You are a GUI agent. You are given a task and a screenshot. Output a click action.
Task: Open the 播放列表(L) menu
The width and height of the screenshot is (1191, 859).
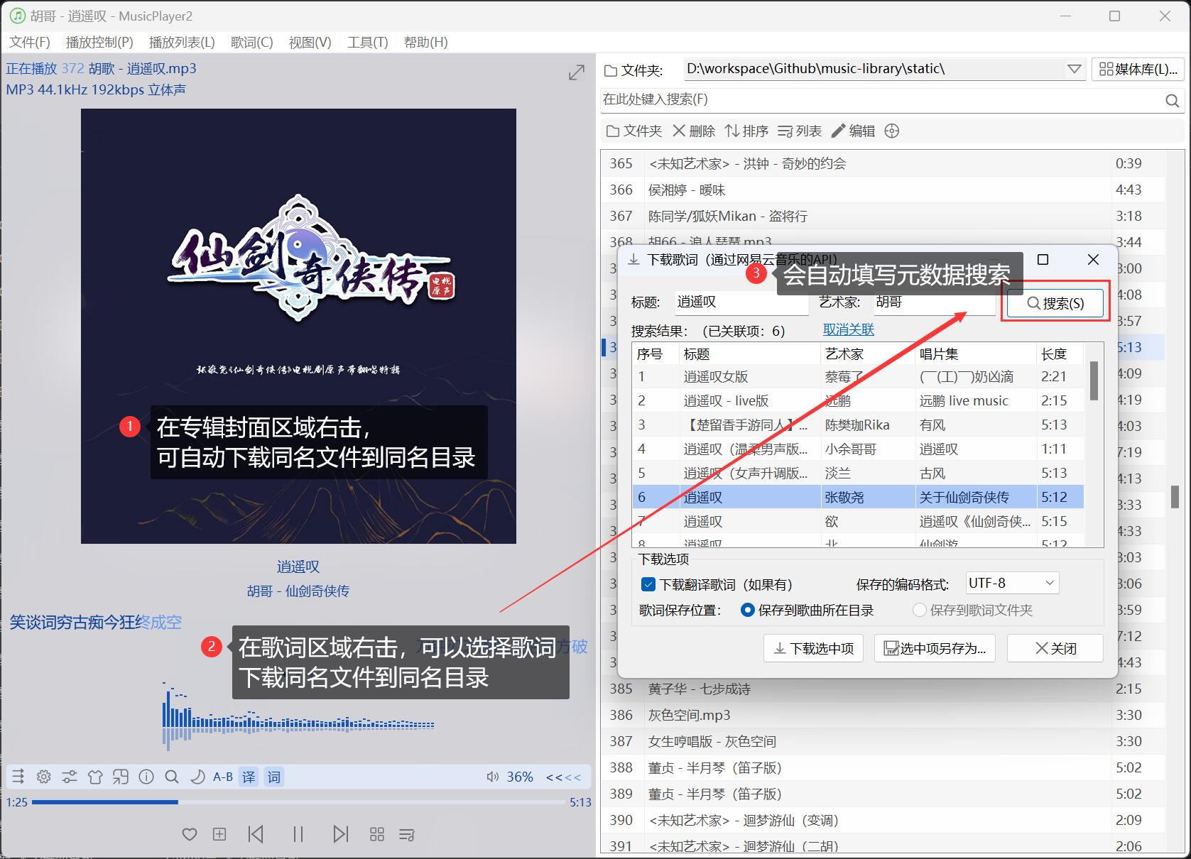pyautogui.click(x=182, y=42)
